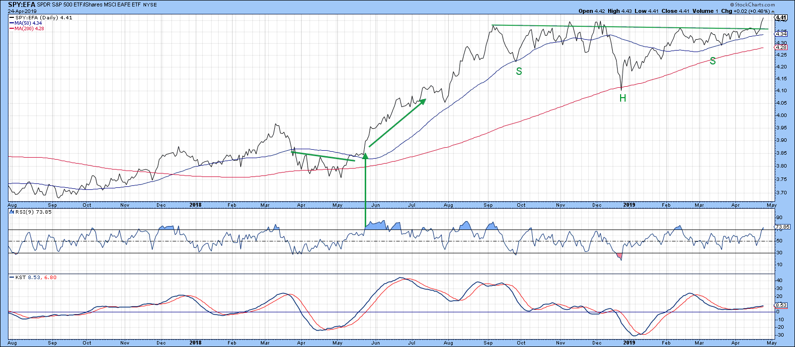The height and width of the screenshot is (347, 795).
Task: Click the 'Close 4.41' readout
Action: tap(674, 11)
